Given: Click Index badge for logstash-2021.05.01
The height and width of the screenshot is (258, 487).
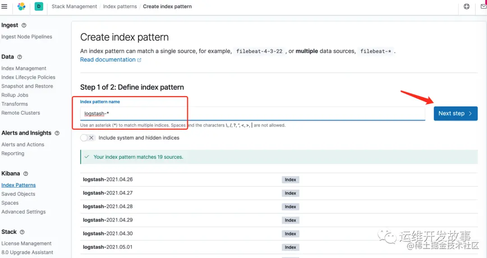Looking at the screenshot, I should (x=290, y=247).
